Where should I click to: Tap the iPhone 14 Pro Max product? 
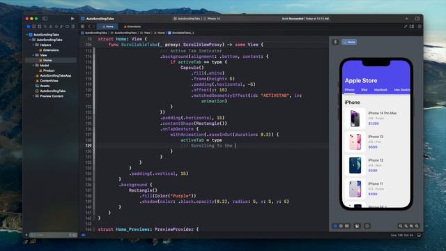376,118
